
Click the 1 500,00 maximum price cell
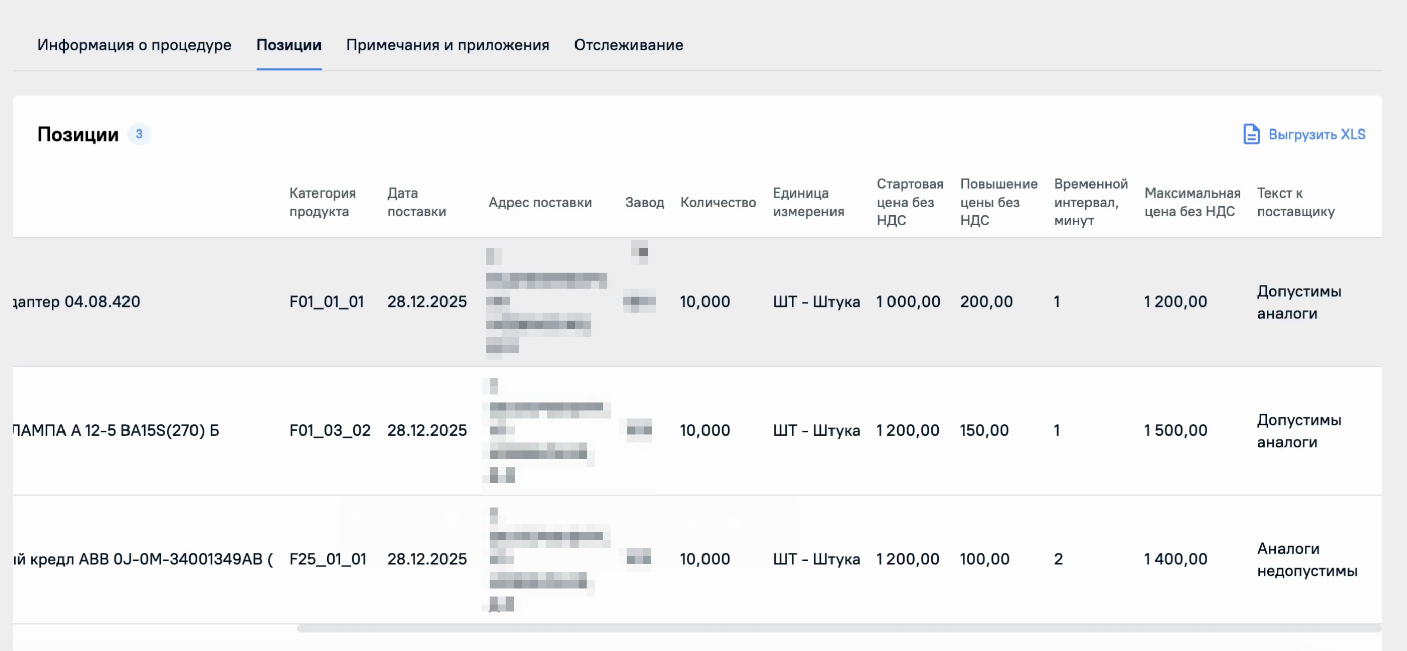pyautogui.click(x=1175, y=430)
